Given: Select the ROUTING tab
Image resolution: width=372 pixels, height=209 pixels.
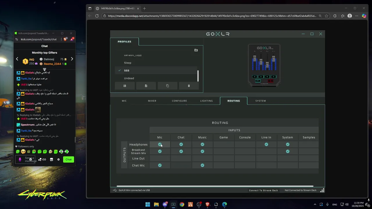Looking at the screenshot, I should tap(234, 101).
